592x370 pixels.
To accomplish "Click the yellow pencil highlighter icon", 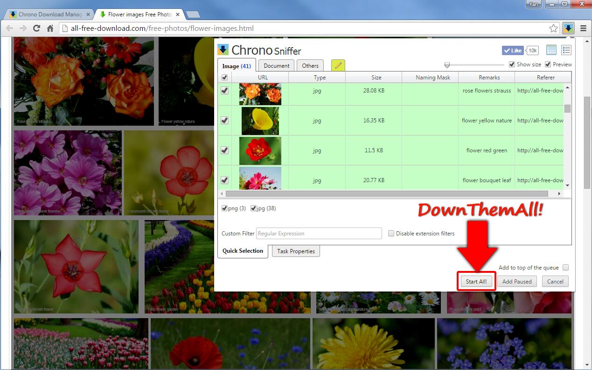I will [x=338, y=65].
